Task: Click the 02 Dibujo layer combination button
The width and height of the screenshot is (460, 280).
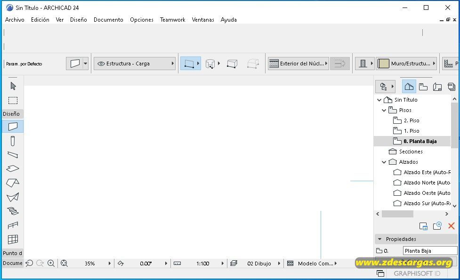Action: pyautogui.click(x=259, y=263)
